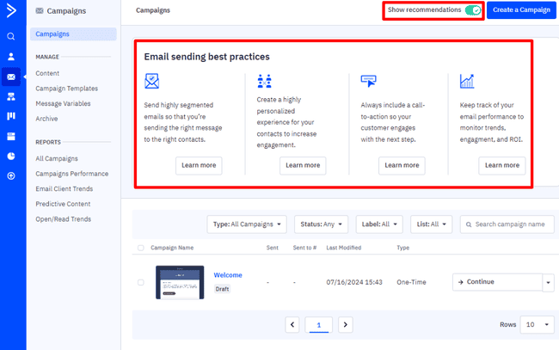Open the Reports pie chart icon
The width and height of the screenshot is (559, 350).
tap(11, 156)
